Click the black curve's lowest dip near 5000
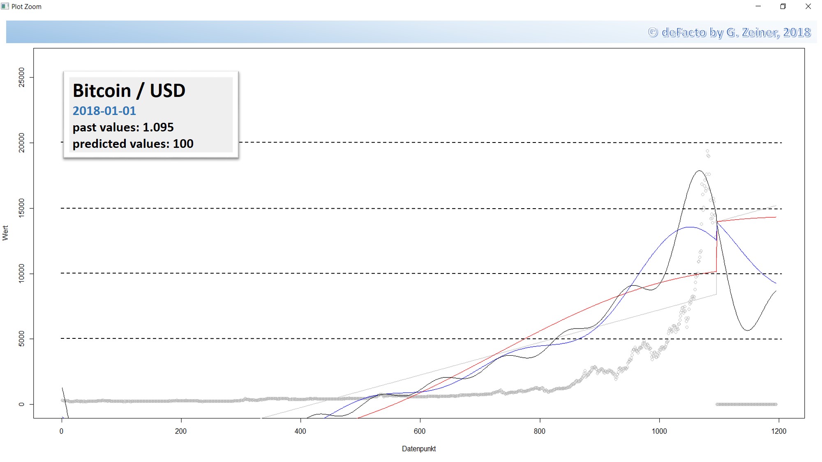This screenshot has width=822, height=462. (748, 330)
